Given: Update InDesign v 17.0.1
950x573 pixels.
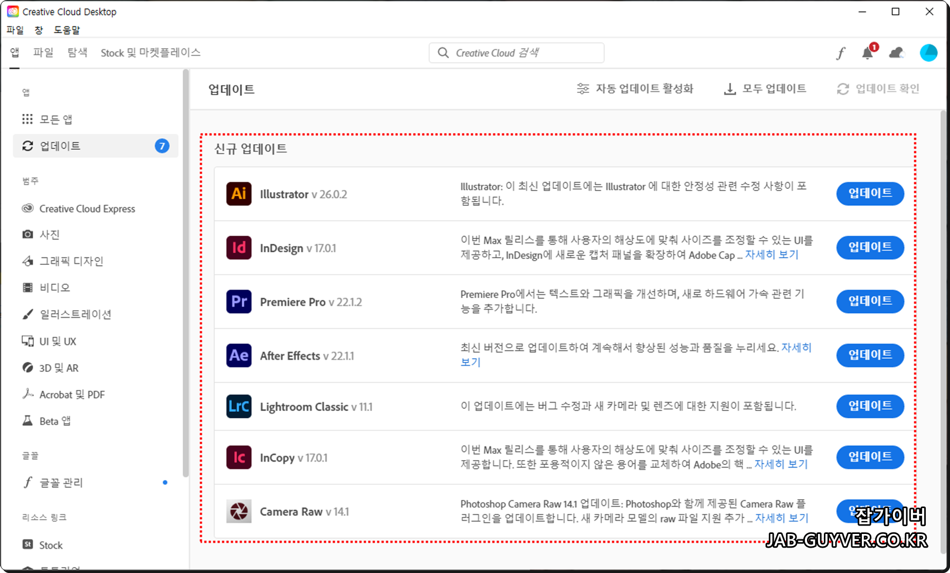Looking at the screenshot, I should (x=870, y=247).
